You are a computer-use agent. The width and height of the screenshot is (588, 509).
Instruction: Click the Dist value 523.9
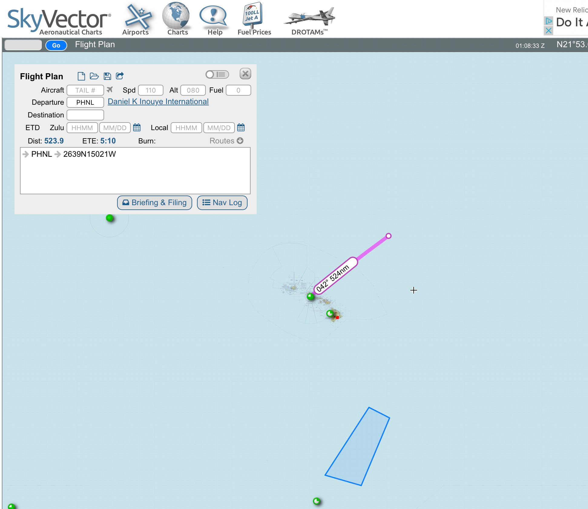pyautogui.click(x=54, y=141)
